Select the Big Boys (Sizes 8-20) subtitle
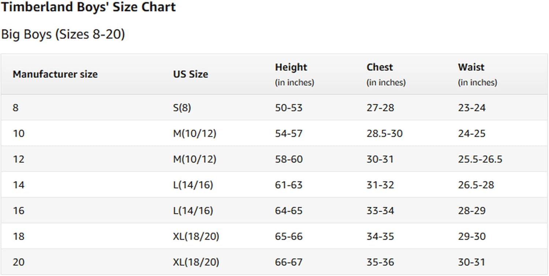Image resolution: width=549 pixels, height=276 pixels. pos(63,34)
